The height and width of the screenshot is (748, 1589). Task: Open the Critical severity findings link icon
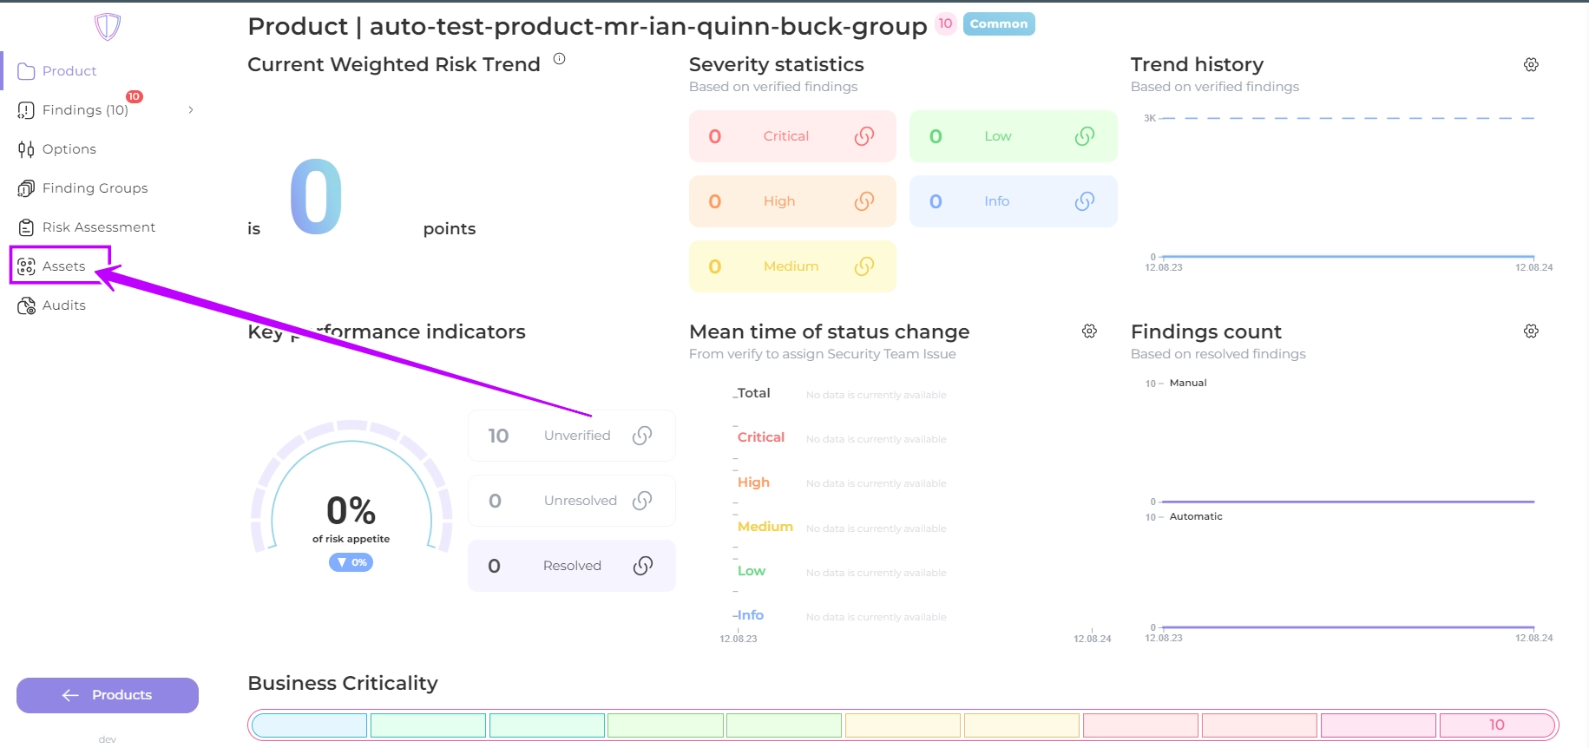click(863, 136)
